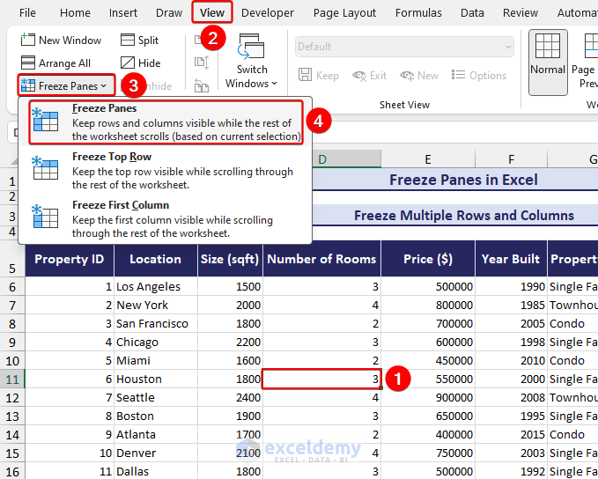
Task: Select the New York cell
Action: [x=156, y=305]
